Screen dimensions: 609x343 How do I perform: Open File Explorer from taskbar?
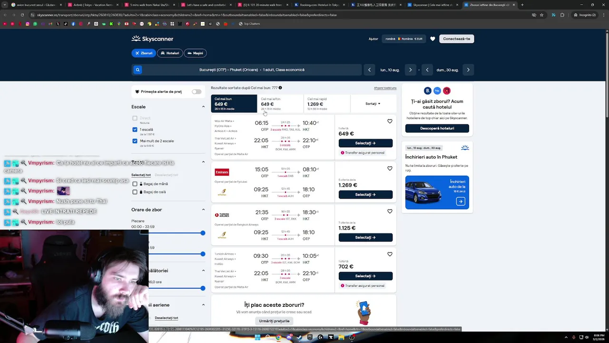341,337
